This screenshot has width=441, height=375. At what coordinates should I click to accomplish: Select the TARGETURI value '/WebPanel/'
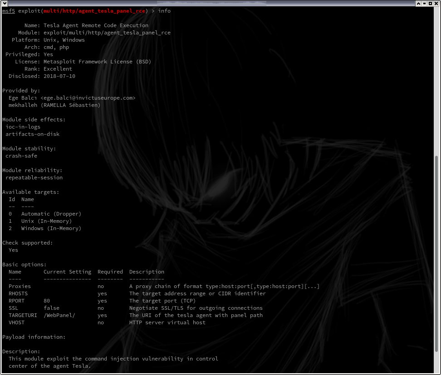pyautogui.click(x=59, y=316)
